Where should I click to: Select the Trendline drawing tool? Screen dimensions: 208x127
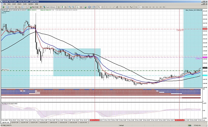click(x=114, y=7)
